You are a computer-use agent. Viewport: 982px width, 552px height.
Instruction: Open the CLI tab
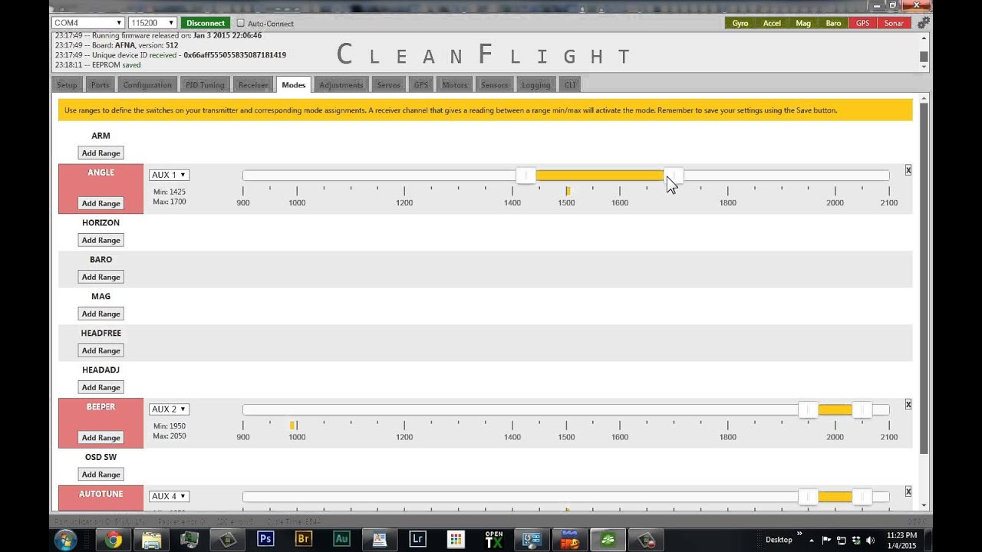[569, 84]
